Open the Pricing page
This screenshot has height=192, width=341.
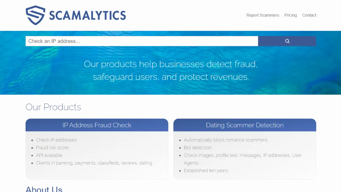pyautogui.click(x=290, y=15)
